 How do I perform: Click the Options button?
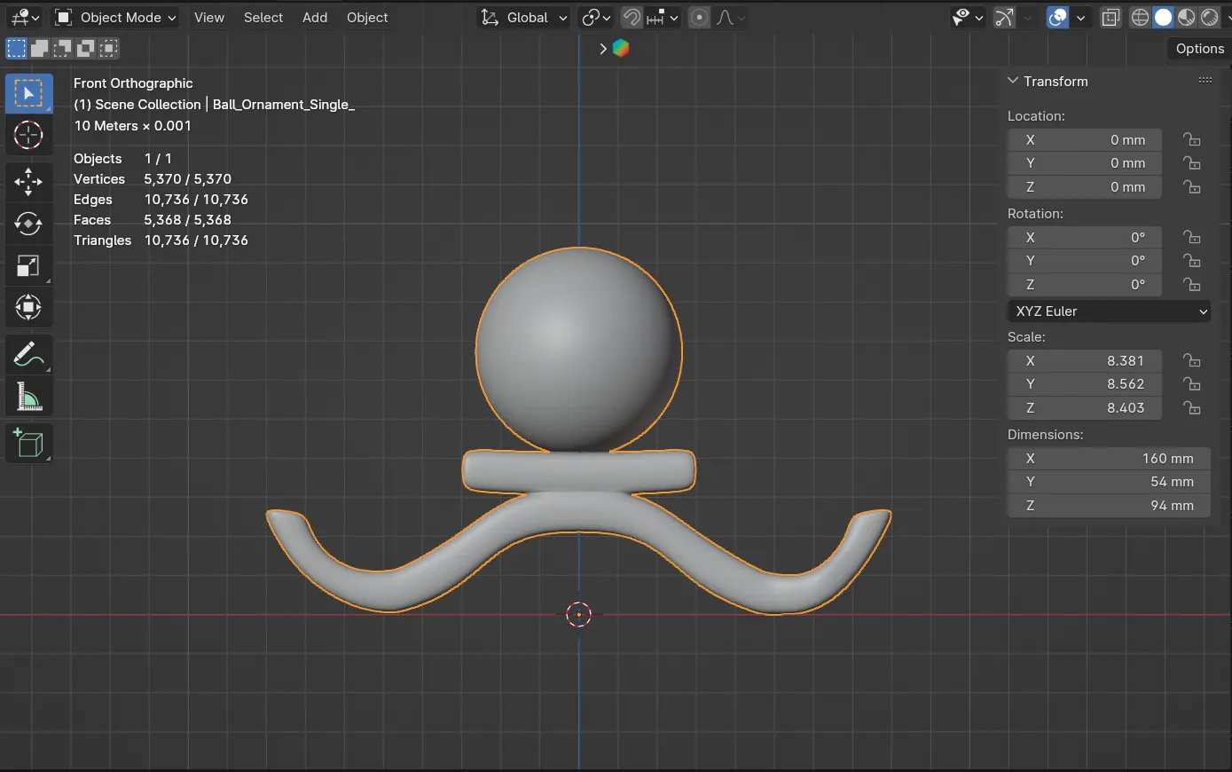1198,49
